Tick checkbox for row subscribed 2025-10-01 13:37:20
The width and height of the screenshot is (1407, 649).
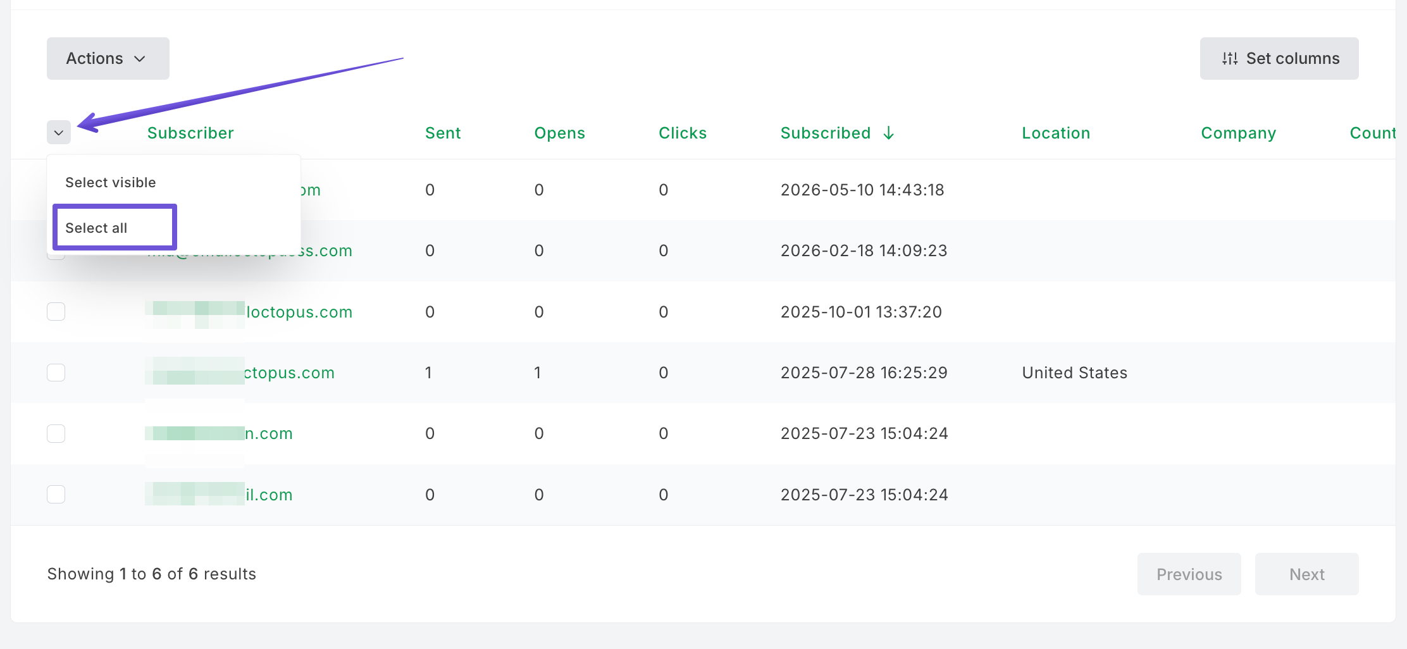(56, 311)
